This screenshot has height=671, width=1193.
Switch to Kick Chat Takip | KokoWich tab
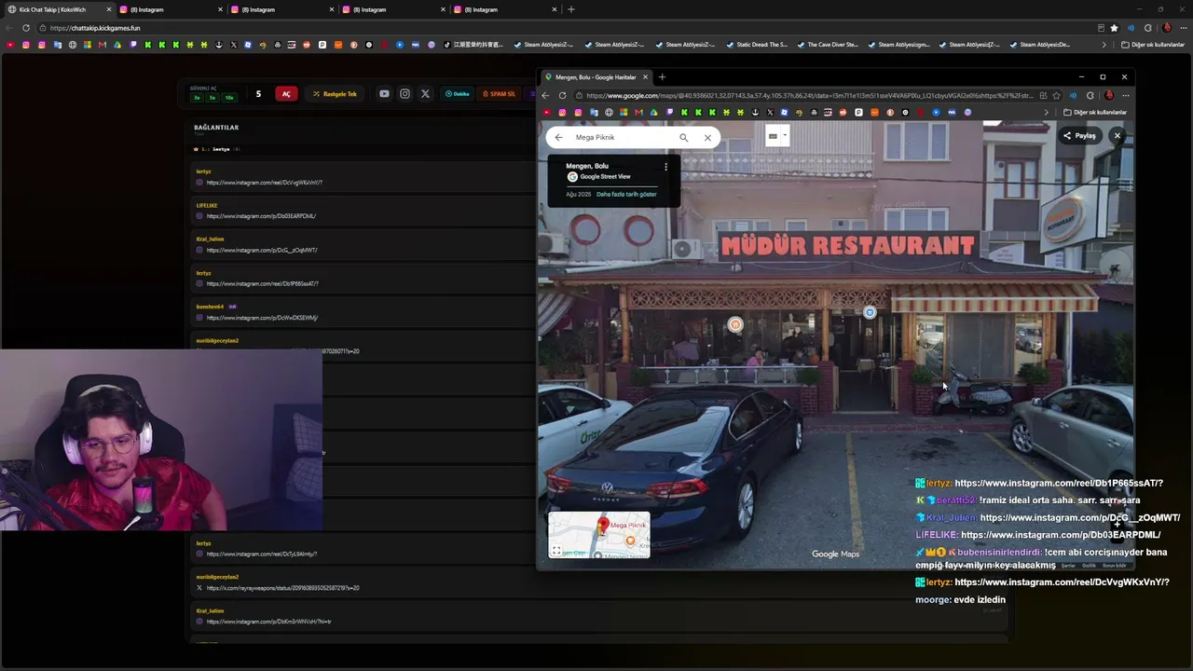point(58,9)
